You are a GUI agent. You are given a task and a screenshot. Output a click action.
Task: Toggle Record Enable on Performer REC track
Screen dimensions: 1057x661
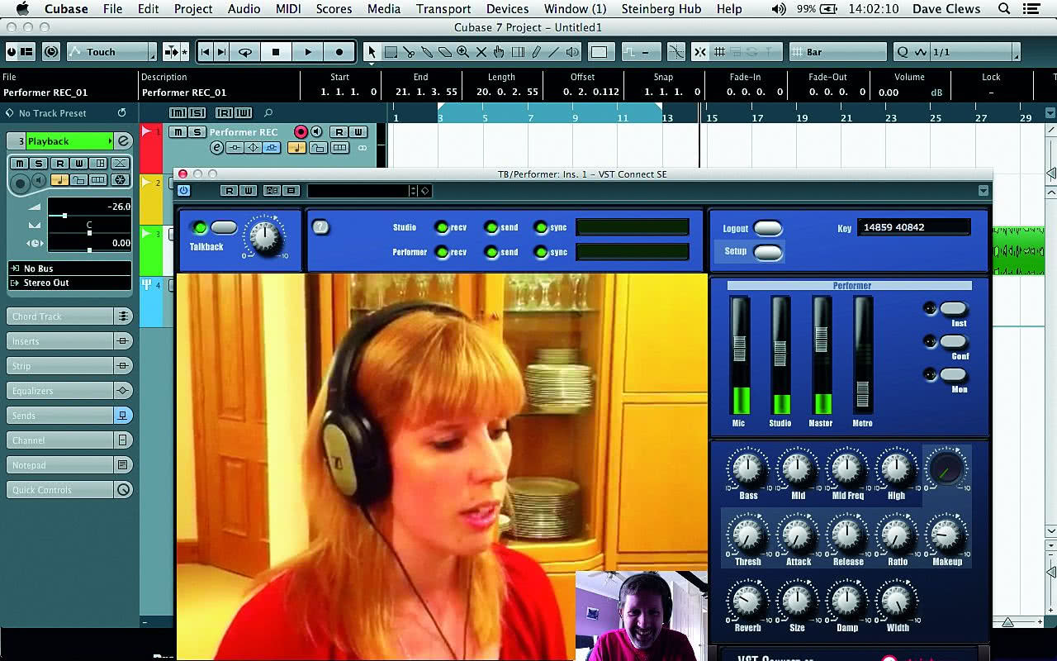[301, 132]
